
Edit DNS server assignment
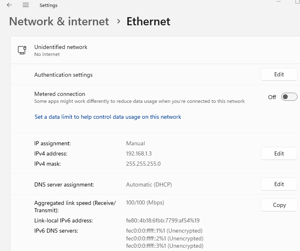(279, 184)
